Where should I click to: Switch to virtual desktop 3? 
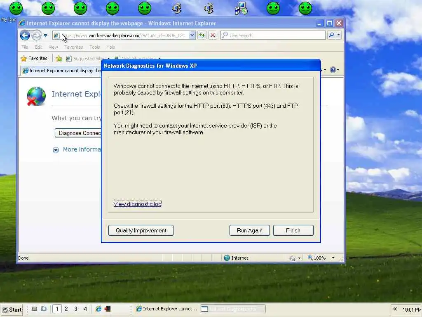click(76, 309)
